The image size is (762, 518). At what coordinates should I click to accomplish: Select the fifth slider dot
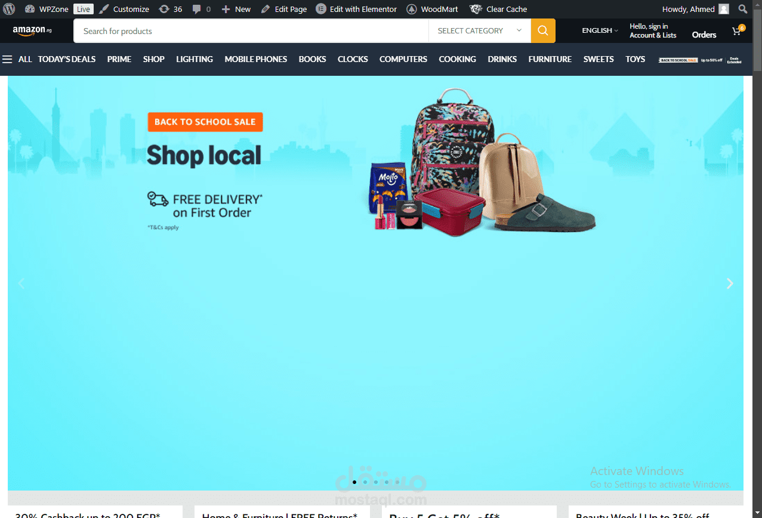(x=397, y=482)
